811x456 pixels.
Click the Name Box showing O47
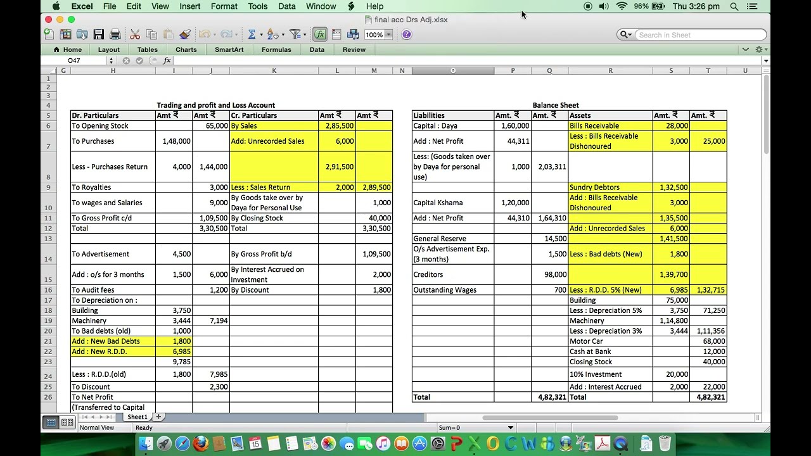(74, 61)
